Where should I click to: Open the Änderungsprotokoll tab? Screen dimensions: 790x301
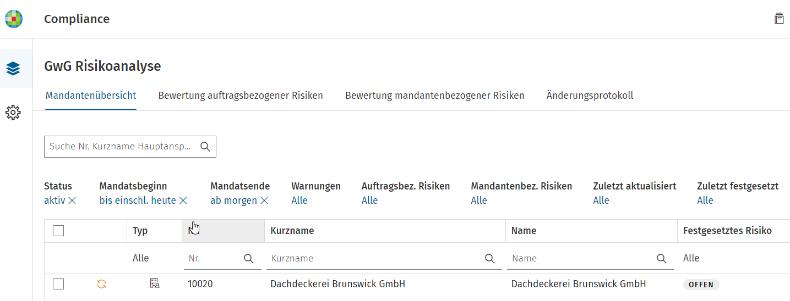[590, 96]
